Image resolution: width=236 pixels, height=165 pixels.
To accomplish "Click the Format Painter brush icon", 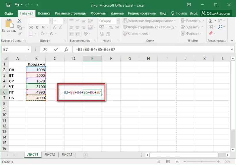I will pos(20,34).
